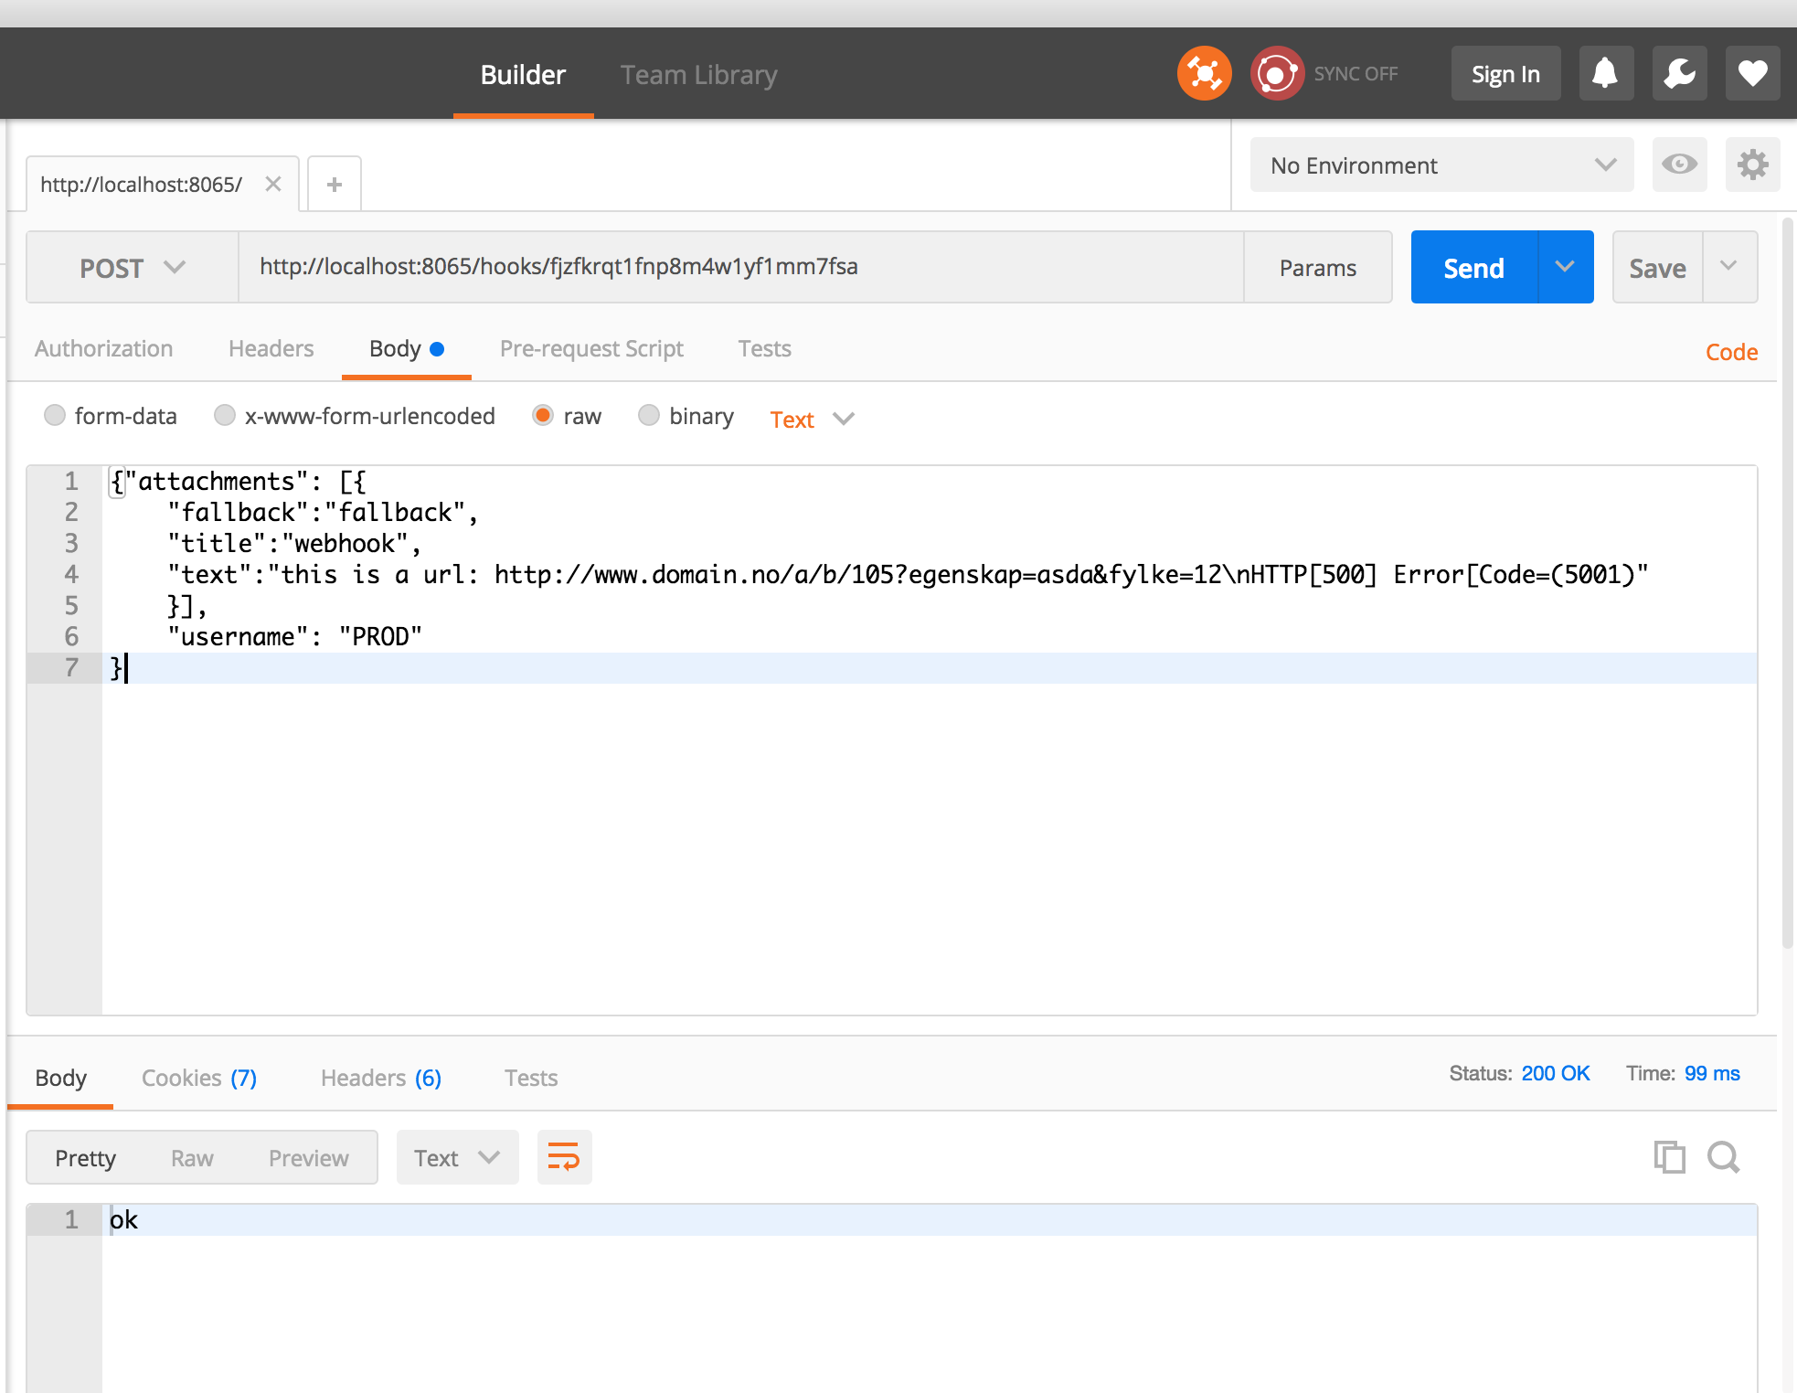Click the Sign In button

click(x=1505, y=73)
